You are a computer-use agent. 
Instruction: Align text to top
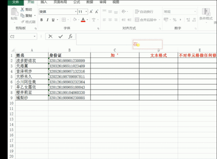pyautogui.click(x=104, y=11)
